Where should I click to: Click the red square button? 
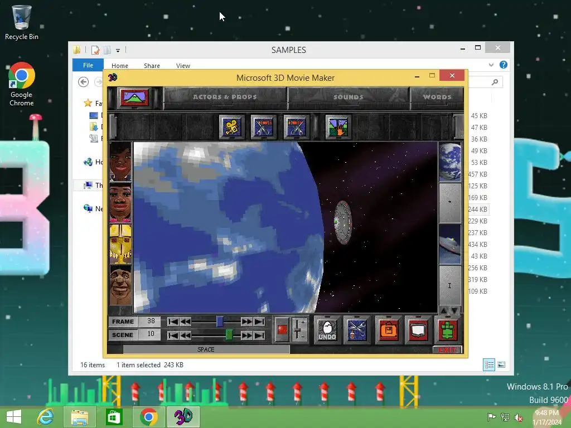282,329
